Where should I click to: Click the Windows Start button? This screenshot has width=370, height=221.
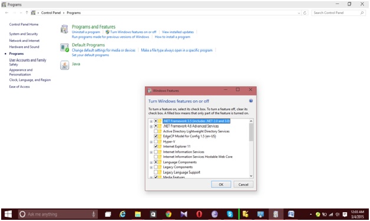[8, 214]
